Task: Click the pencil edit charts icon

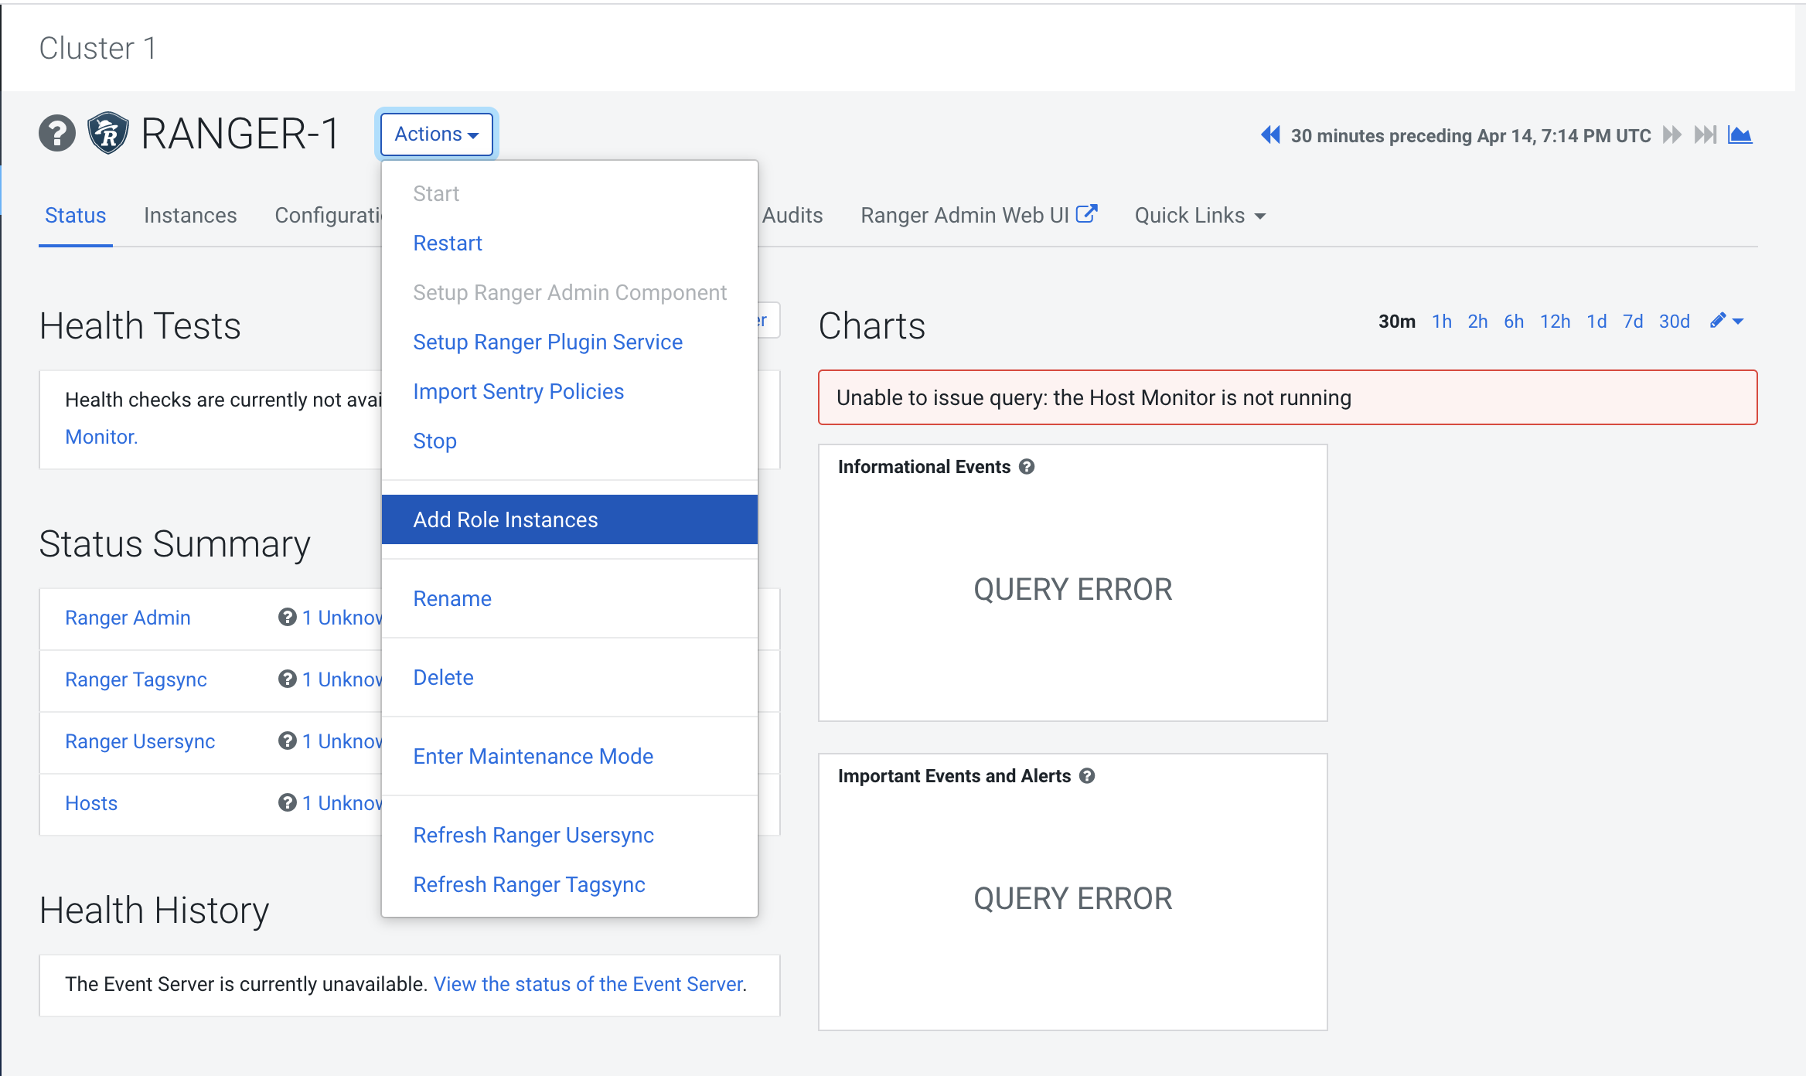Action: [x=1717, y=321]
